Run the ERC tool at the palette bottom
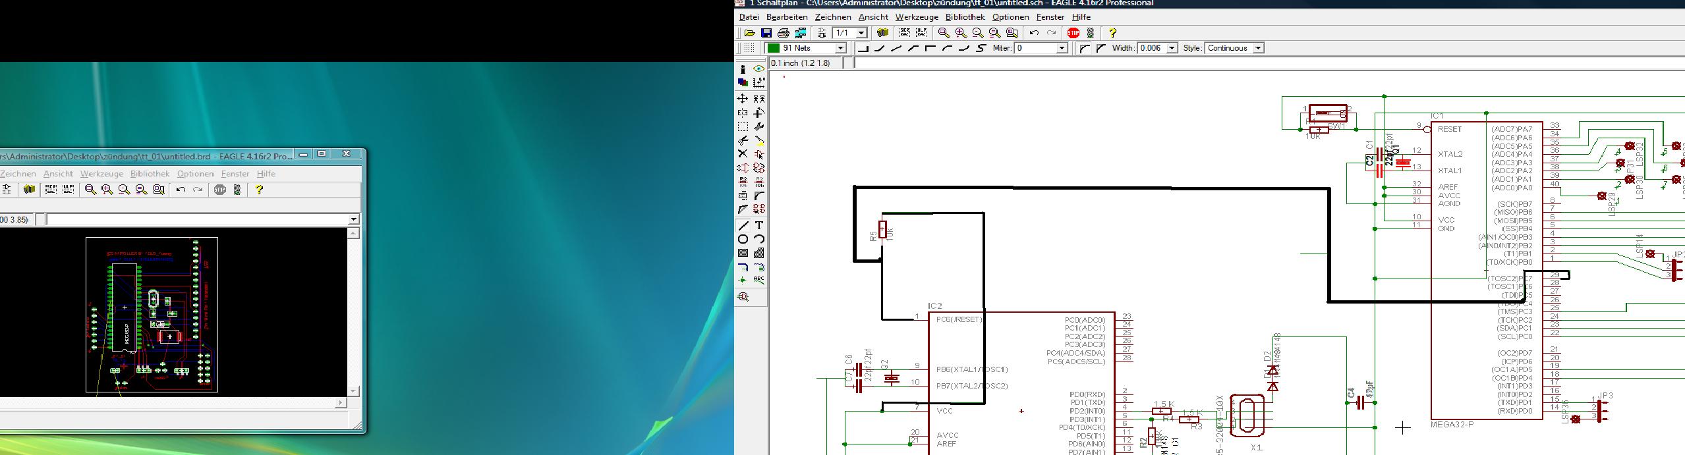Screen dimensions: 1685x455 [743, 297]
